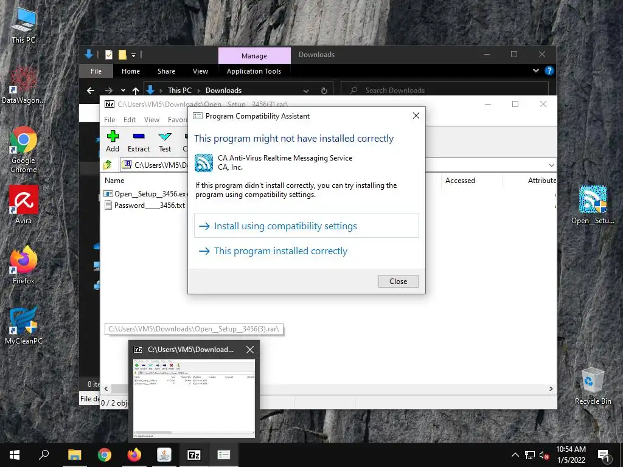This screenshot has height=467, width=623.
Task: Open the Recycle Bin
Action: 593,386
